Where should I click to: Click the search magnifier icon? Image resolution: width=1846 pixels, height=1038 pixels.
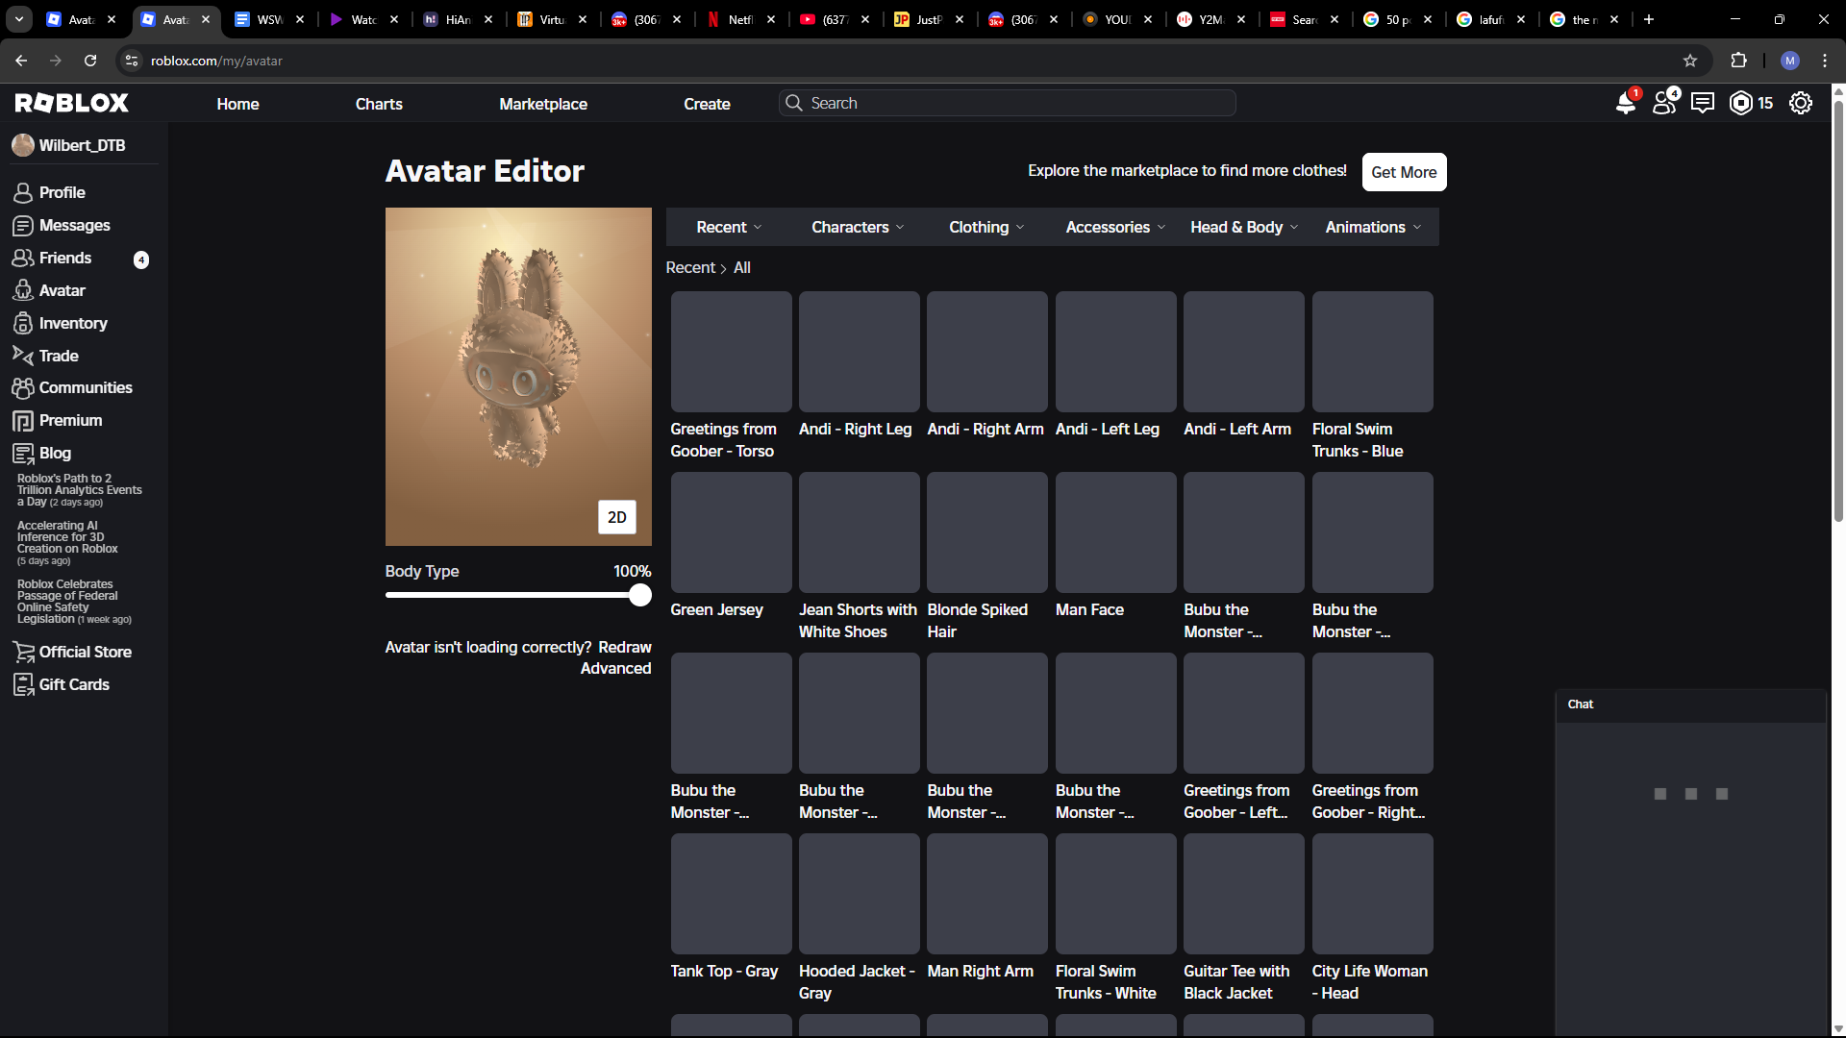tap(793, 103)
